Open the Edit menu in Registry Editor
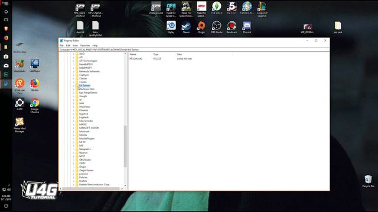 tap(69, 45)
